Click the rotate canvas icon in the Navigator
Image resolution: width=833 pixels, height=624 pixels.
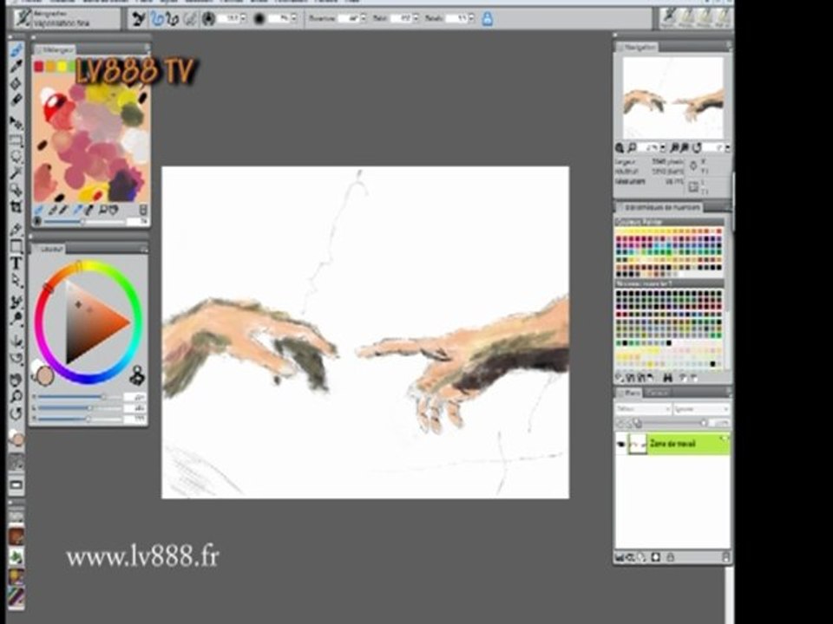(697, 147)
